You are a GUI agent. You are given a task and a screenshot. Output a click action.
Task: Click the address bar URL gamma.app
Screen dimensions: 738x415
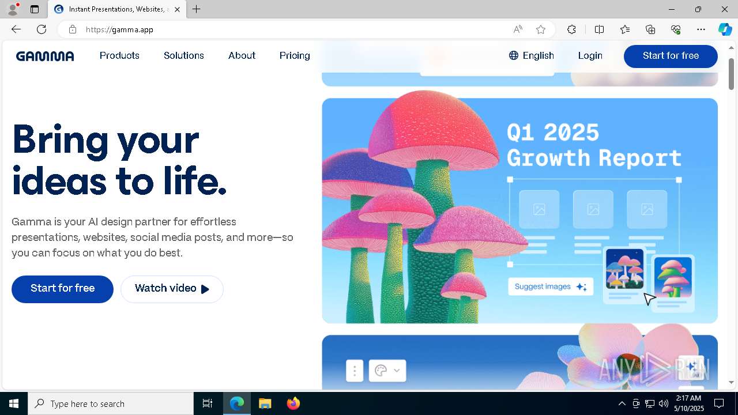[x=119, y=29]
